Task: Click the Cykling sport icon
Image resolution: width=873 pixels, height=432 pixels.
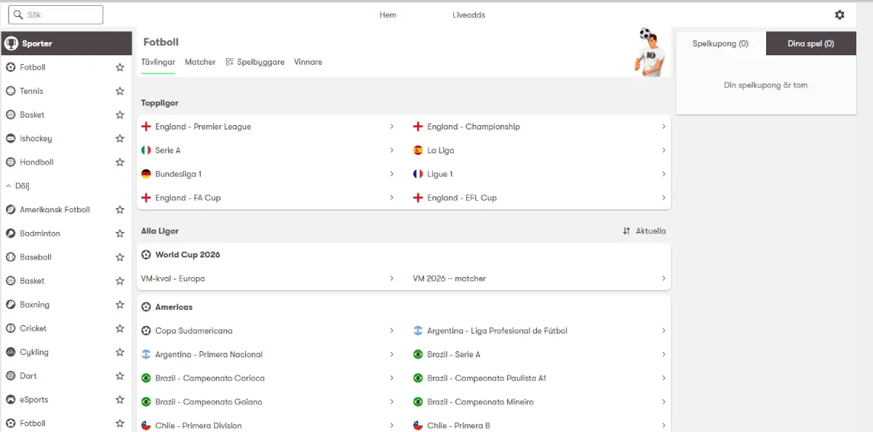Action: click(11, 352)
